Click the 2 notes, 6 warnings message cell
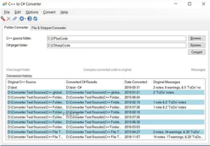210x146 pixels. pyautogui.click(x=177, y=87)
